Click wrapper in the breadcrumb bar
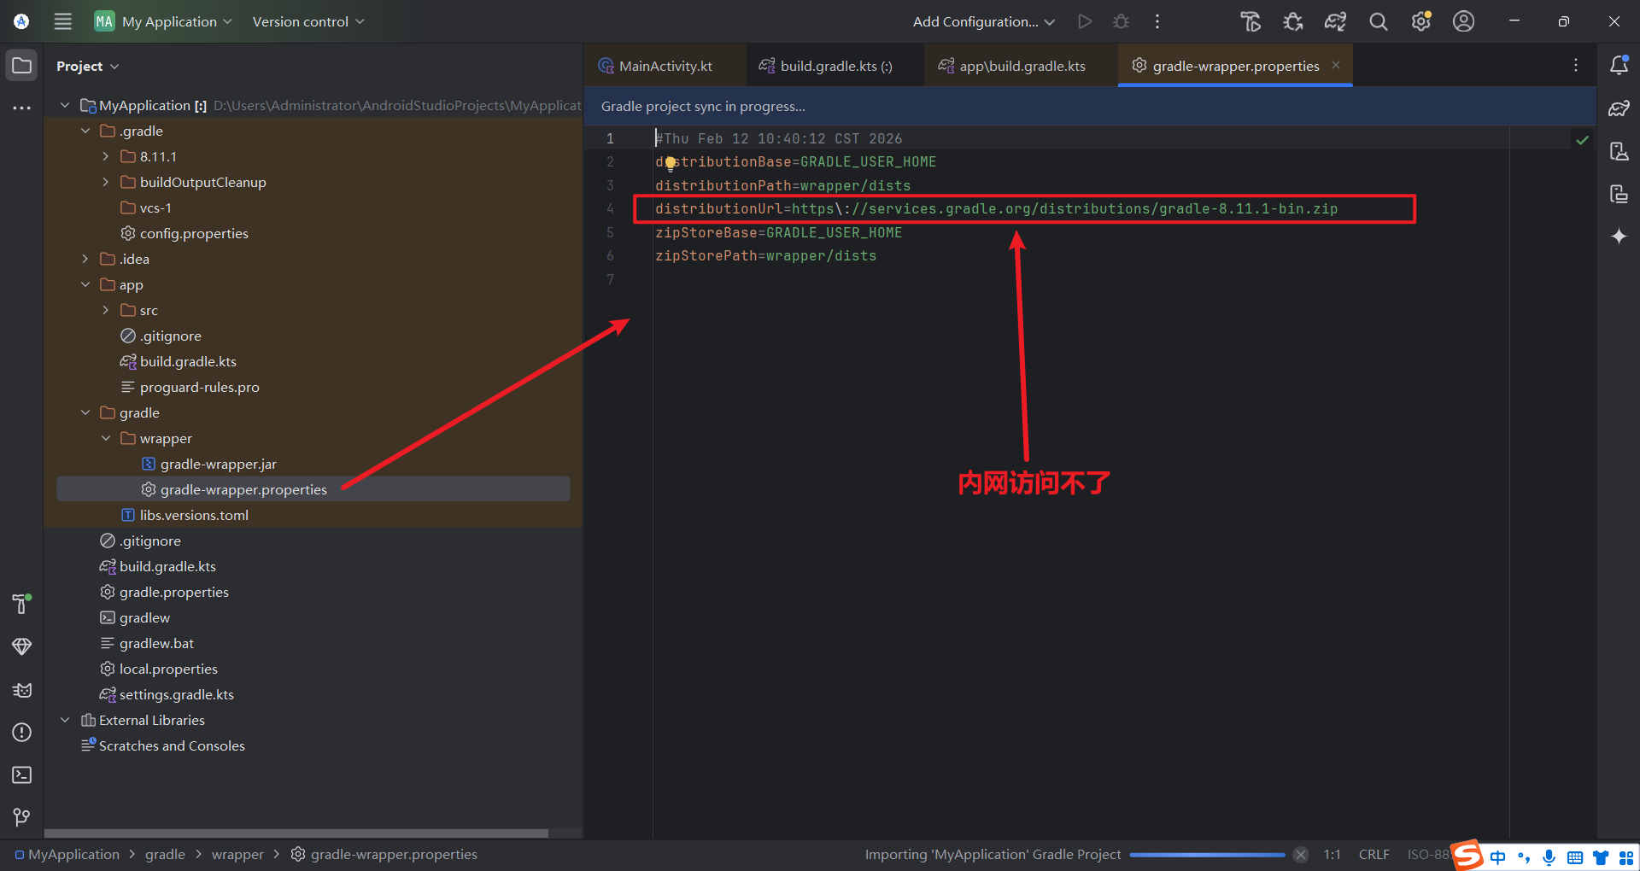Screen dimensions: 1640x871 237,855
